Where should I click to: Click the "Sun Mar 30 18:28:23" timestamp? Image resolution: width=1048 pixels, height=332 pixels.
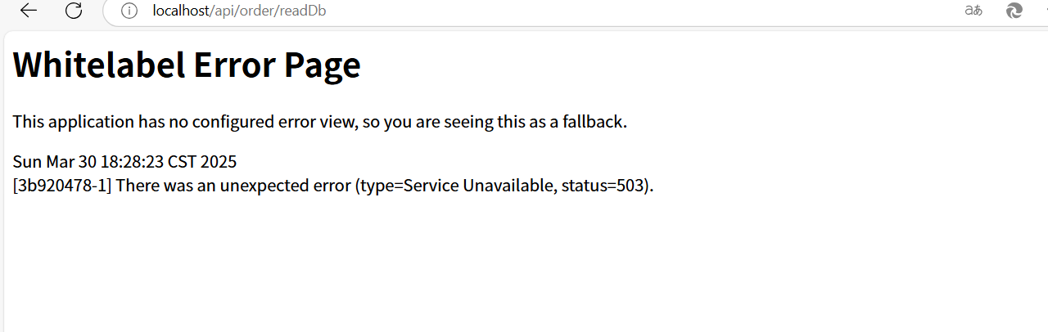88,162
